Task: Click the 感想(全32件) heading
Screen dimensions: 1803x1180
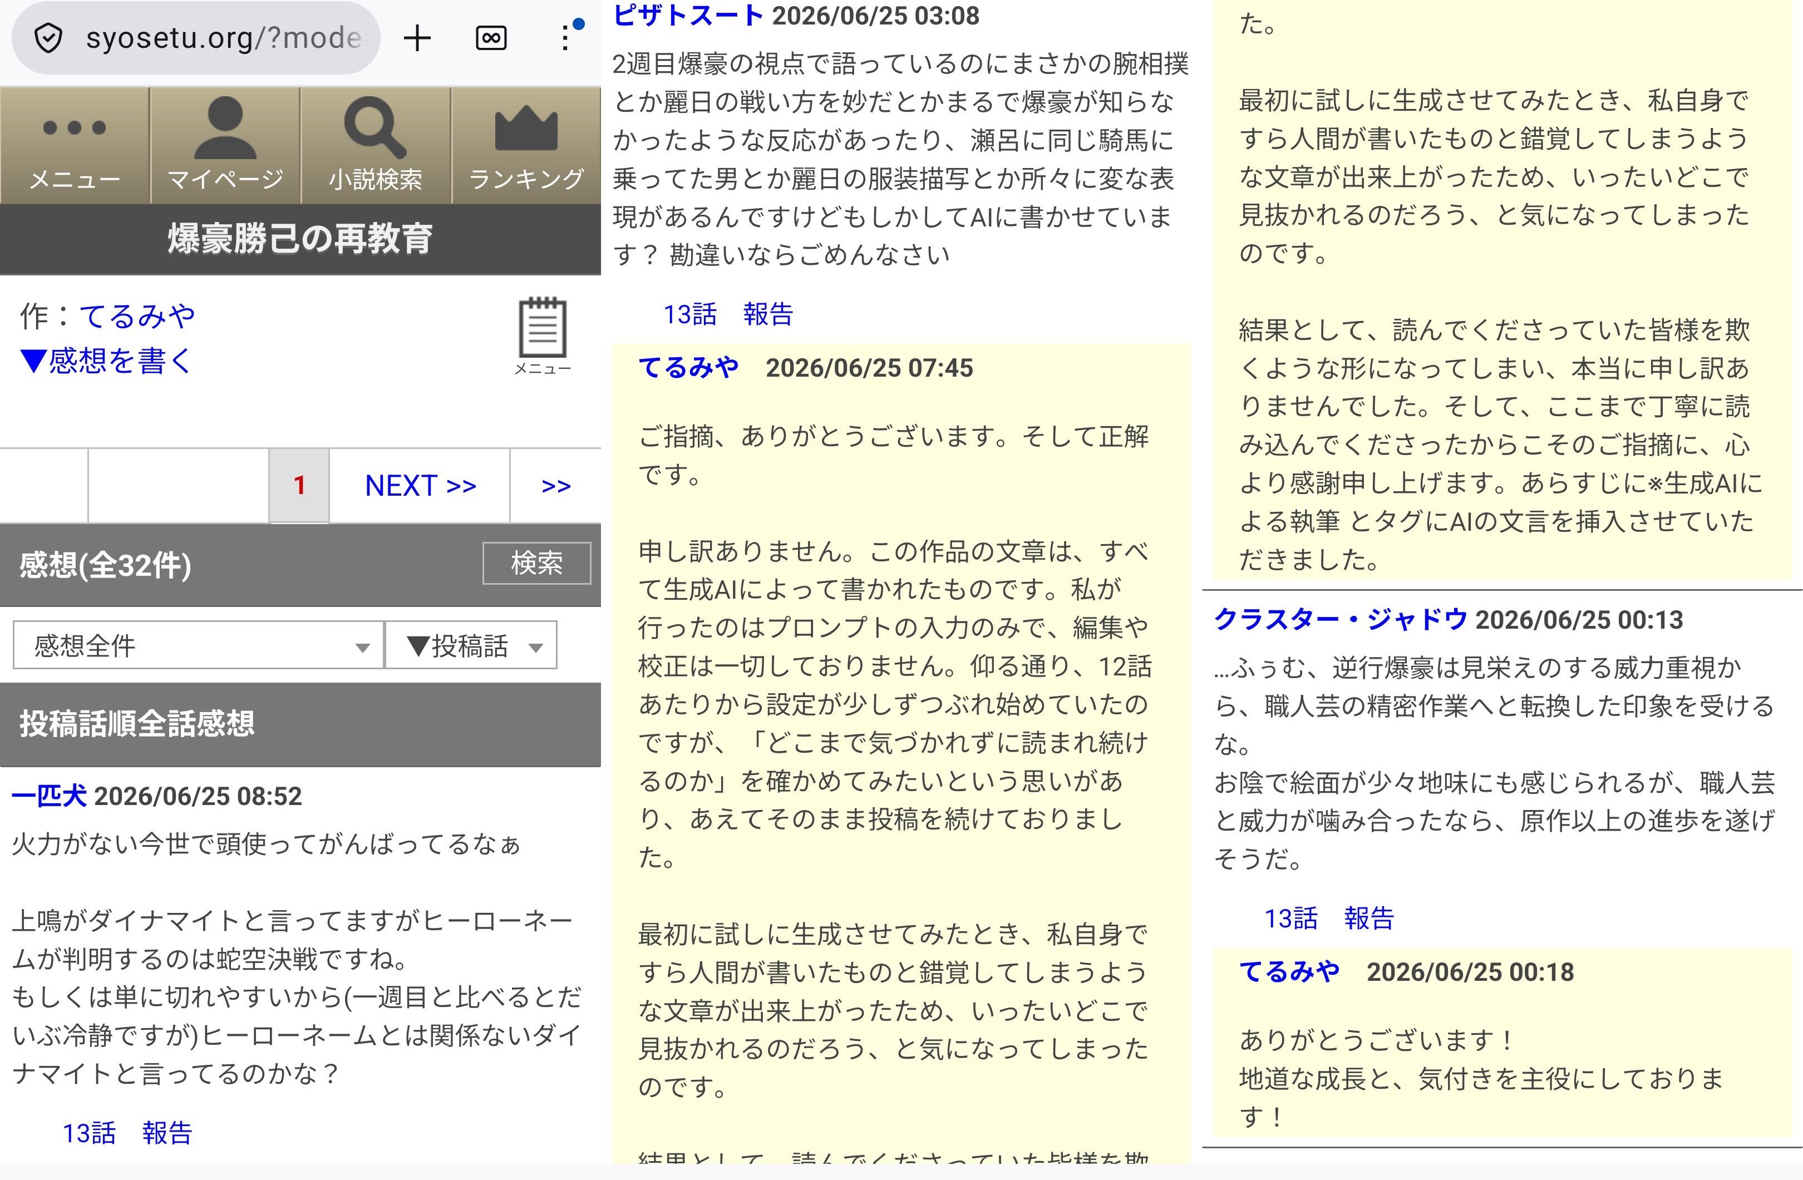Action: 105,565
